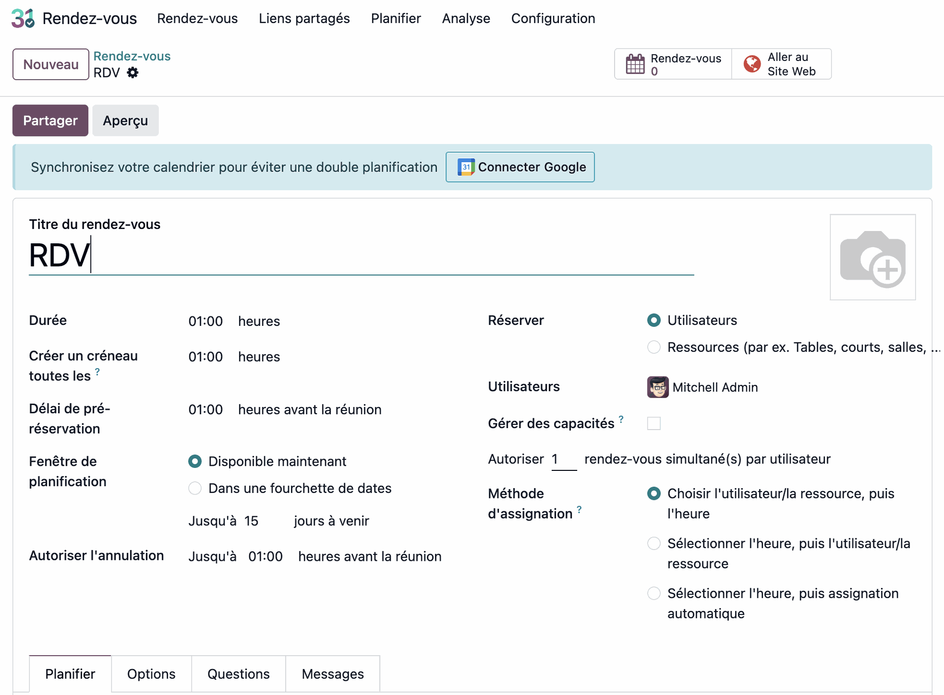The height and width of the screenshot is (695, 944).
Task: Choose Dans une fourchette de dates option
Action: click(x=195, y=488)
